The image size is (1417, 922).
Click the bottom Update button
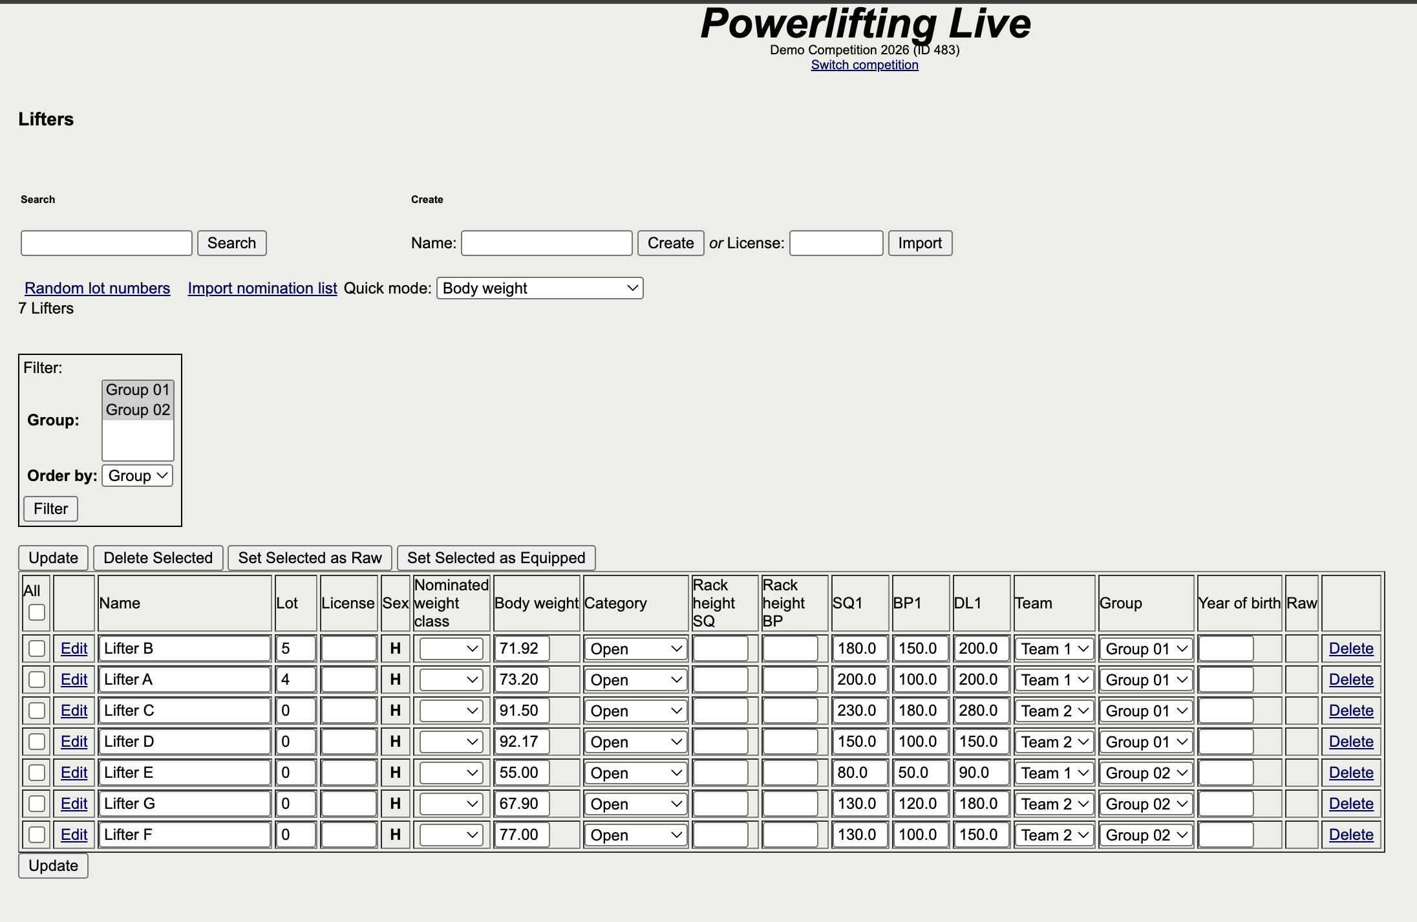pos(54,866)
